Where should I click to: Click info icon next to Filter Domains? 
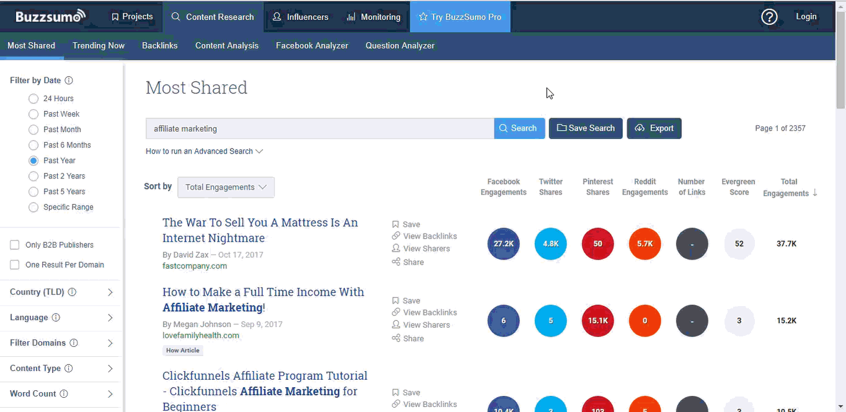pyautogui.click(x=74, y=343)
